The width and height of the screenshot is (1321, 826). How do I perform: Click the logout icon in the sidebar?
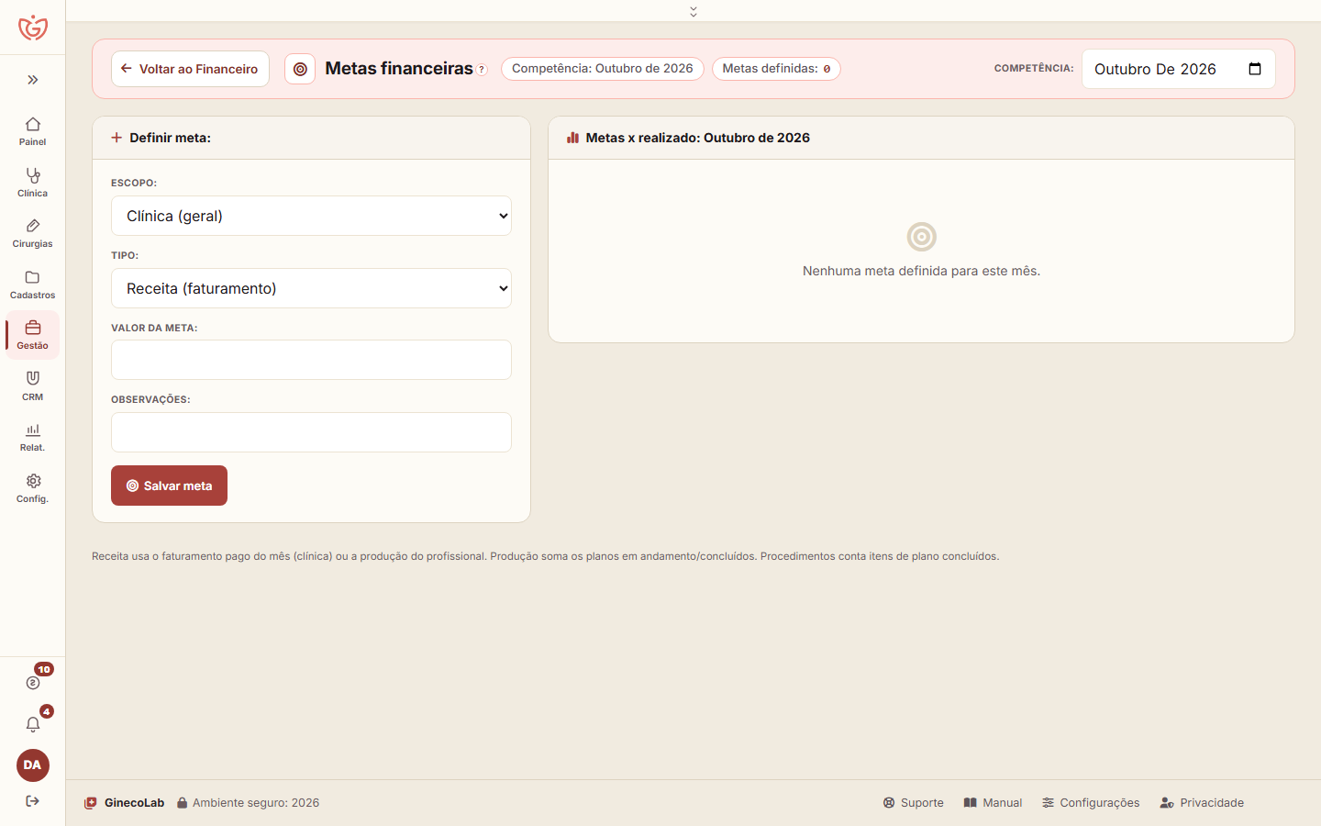point(33,801)
